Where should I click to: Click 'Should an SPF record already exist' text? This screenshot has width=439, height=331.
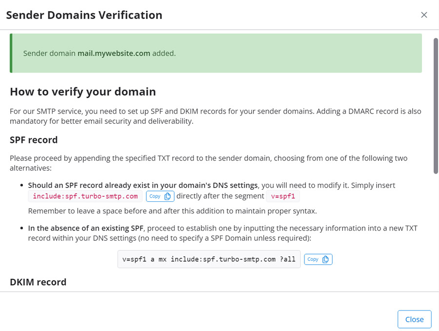point(143,185)
